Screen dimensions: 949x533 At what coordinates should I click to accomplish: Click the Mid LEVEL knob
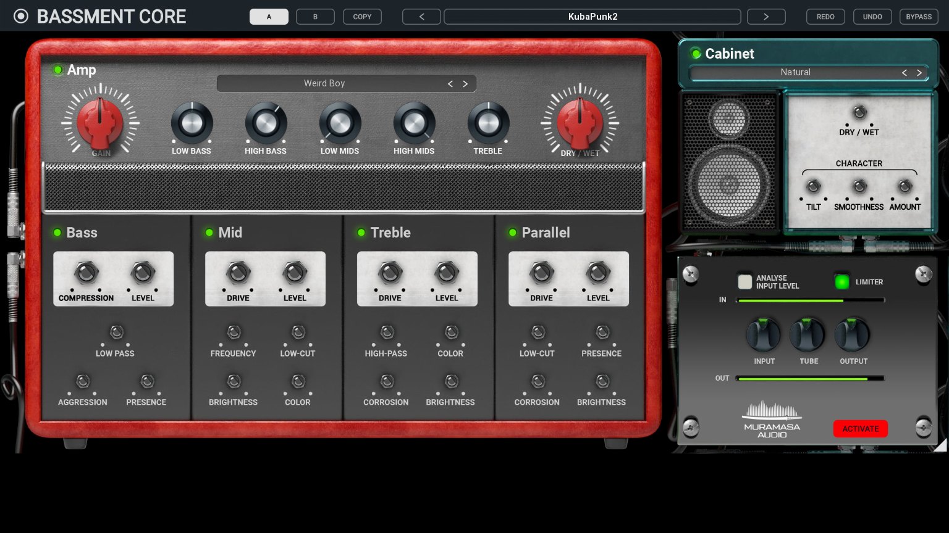[295, 272]
